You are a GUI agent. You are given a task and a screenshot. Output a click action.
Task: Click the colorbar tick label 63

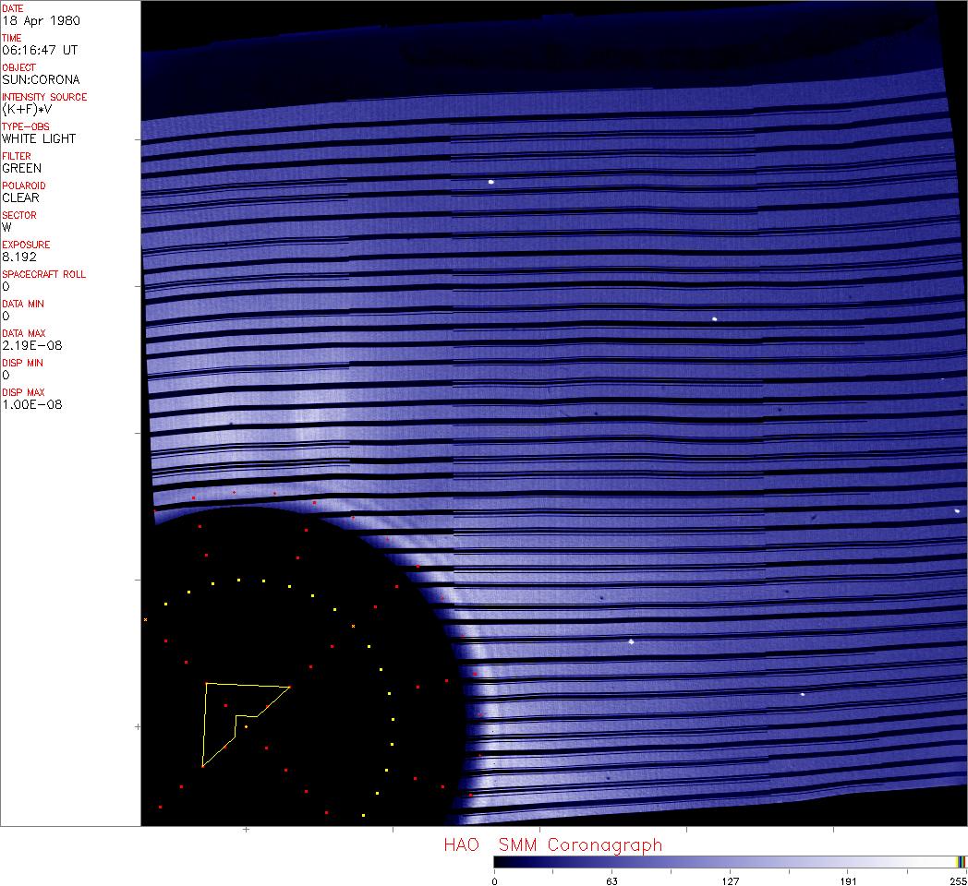coord(611,880)
